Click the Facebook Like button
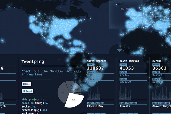 27,84
